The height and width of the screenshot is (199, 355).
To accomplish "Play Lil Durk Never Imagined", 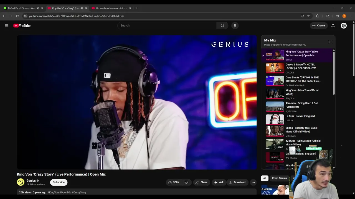I will pyautogui.click(x=298, y=120).
